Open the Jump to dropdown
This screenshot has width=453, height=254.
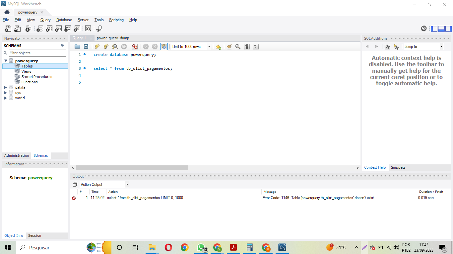tap(423, 47)
